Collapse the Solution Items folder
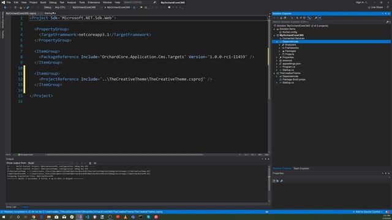This screenshot has width=392, height=220. tap(274, 29)
